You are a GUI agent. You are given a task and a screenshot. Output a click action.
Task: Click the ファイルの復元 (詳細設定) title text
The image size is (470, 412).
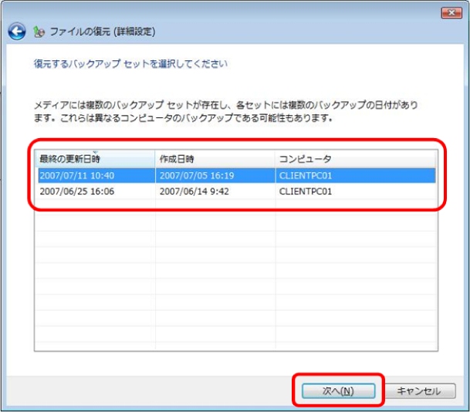(102, 32)
